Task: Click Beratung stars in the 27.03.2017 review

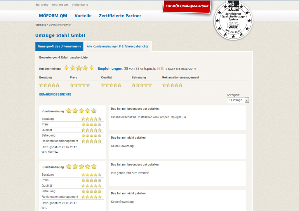Action: click(91, 175)
